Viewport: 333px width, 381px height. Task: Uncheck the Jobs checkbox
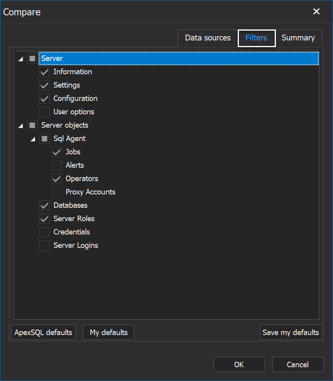click(57, 152)
